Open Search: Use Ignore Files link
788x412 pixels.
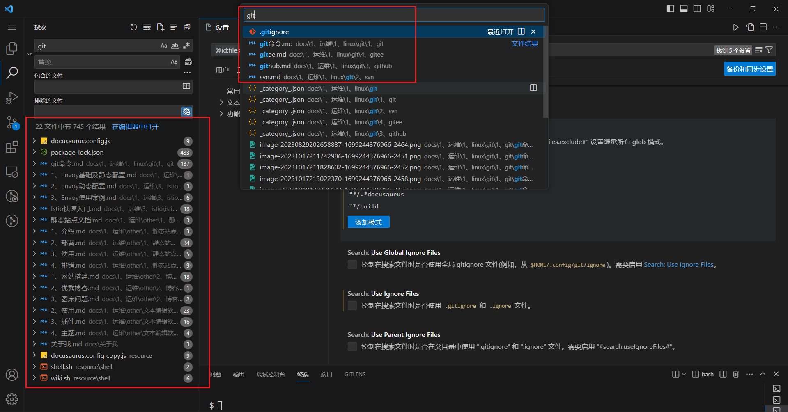(x=679, y=265)
